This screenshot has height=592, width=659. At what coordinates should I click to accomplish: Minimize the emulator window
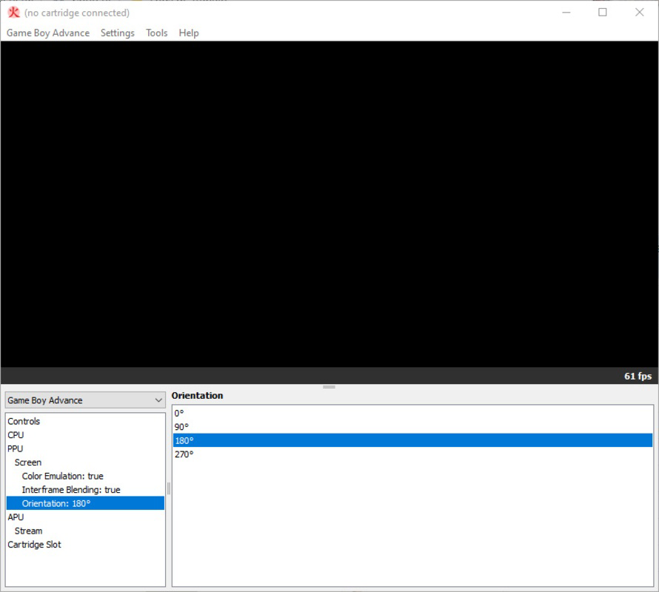tap(566, 12)
